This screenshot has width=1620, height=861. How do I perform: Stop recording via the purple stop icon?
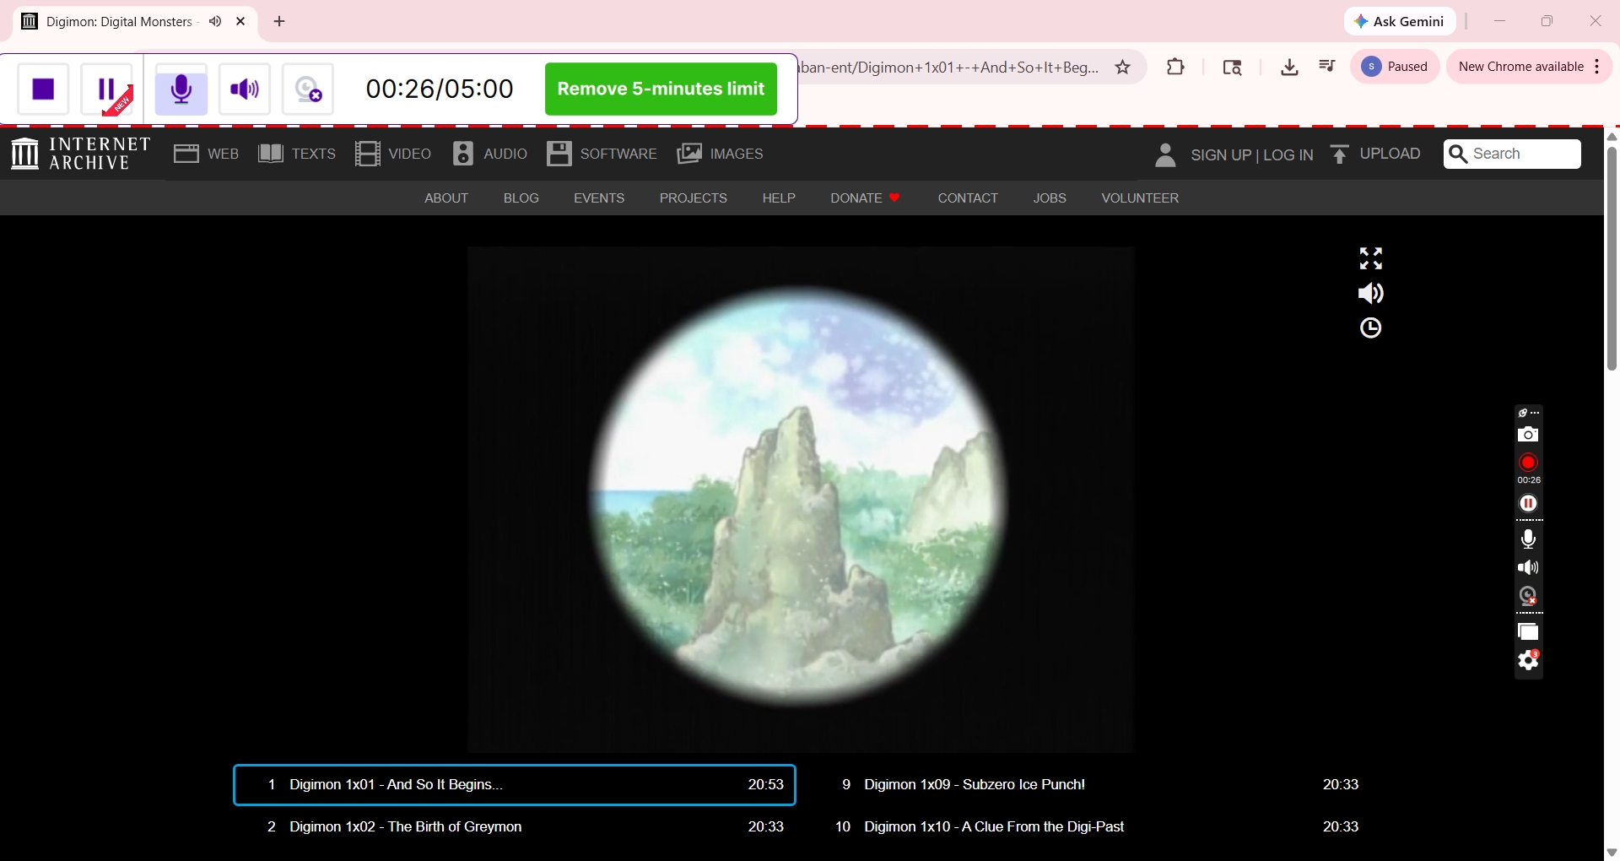(x=41, y=89)
